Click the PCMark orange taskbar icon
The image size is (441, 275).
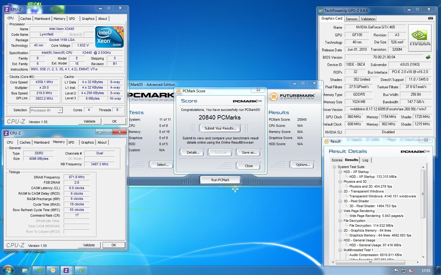pos(53,270)
